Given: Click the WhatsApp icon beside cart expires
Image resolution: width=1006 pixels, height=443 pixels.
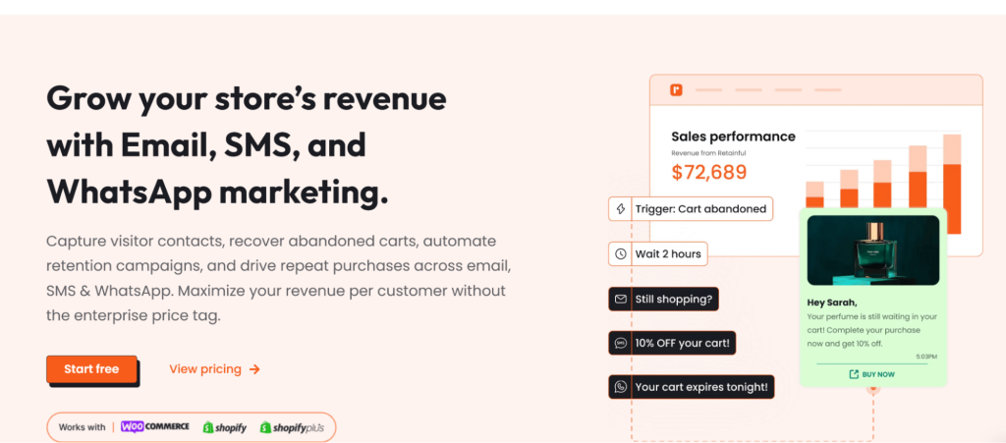Looking at the screenshot, I should [x=621, y=387].
